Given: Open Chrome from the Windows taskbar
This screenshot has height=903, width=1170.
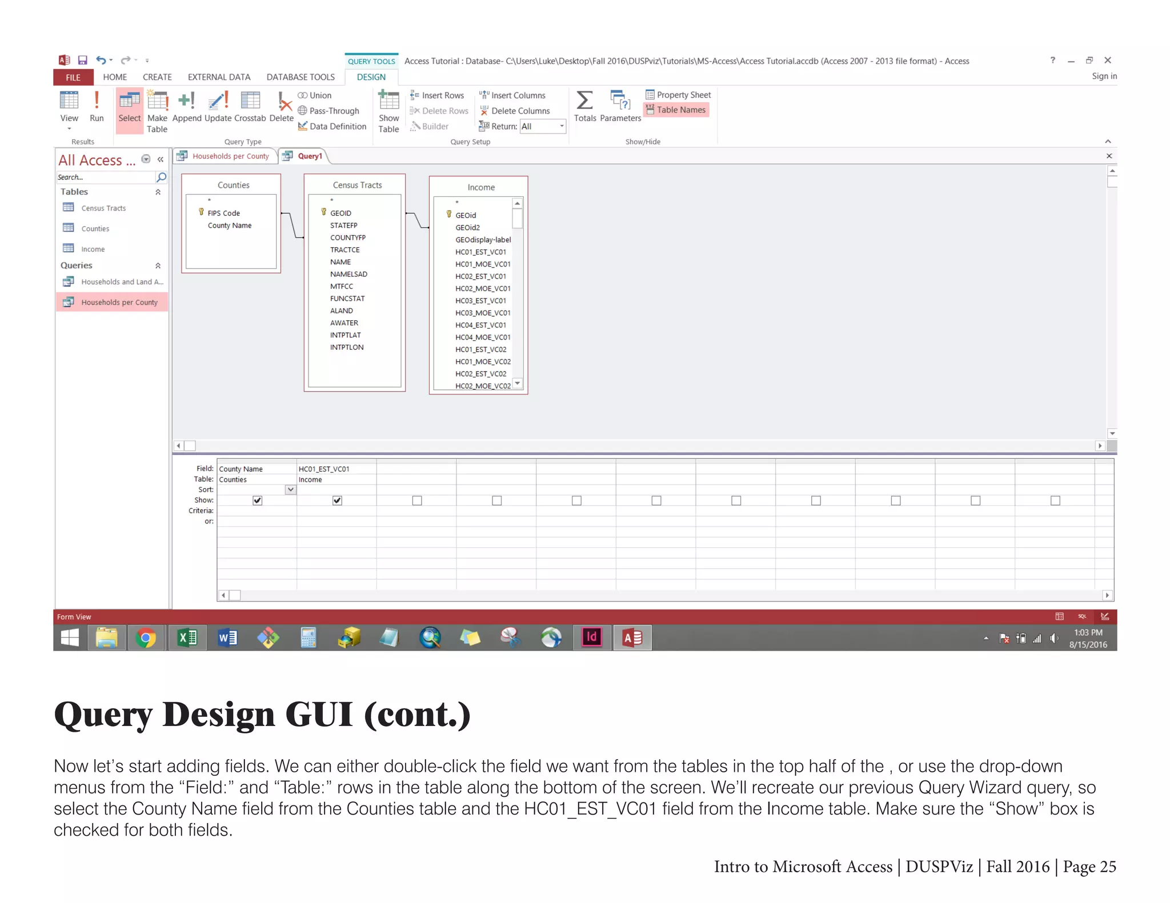Looking at the screenshot, I should 146,638.
